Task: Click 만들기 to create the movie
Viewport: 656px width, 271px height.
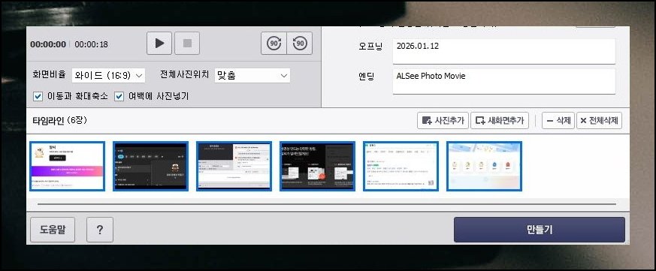Action: (x=540, y=230)
